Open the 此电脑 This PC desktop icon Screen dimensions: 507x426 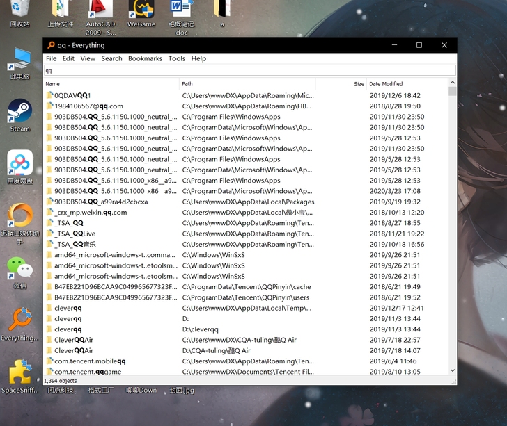[19, 63]
